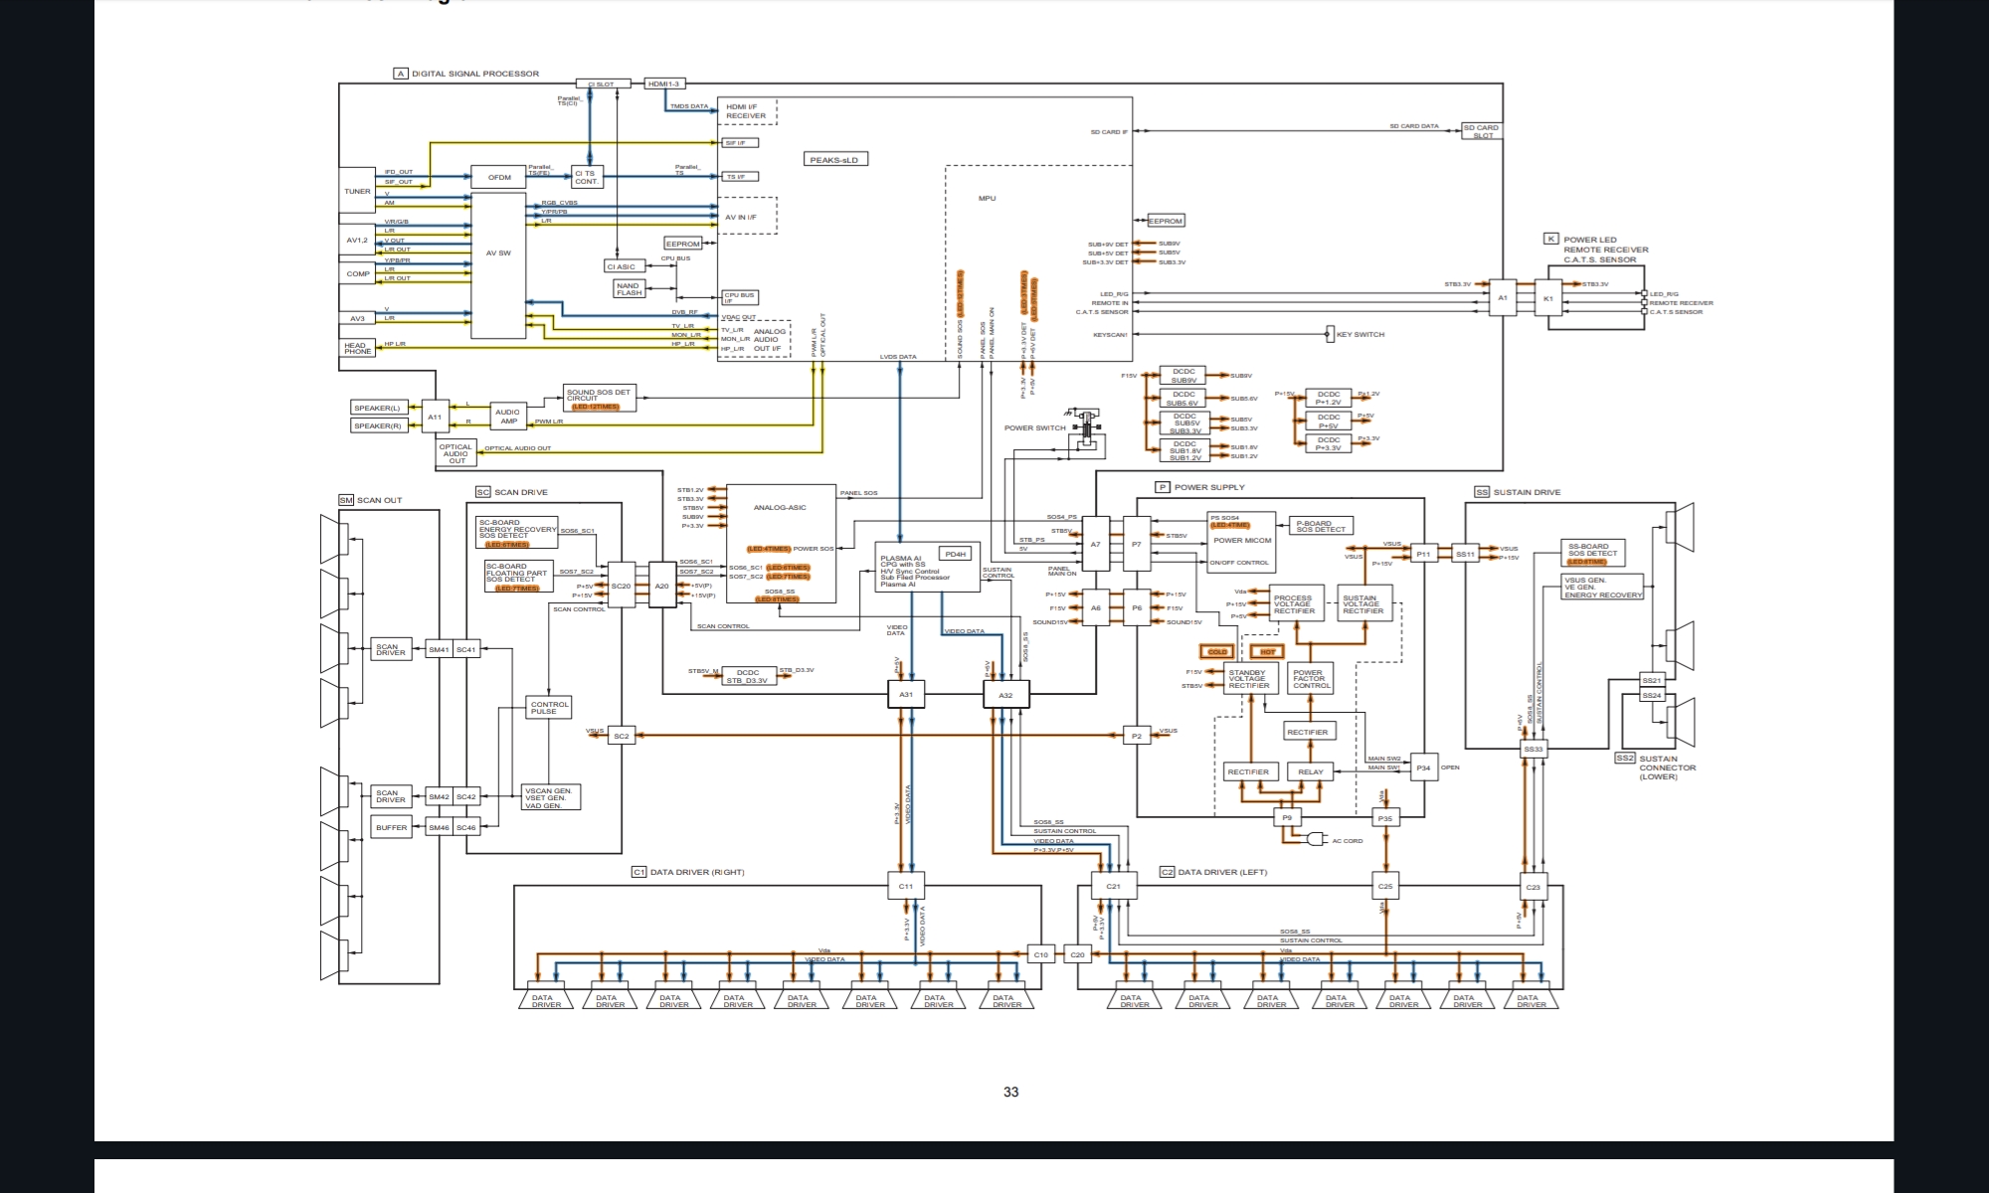Click the power switch schematic symbol
The image size is (1989, 1193).
pyautogui.click(x=1088, y=429)
